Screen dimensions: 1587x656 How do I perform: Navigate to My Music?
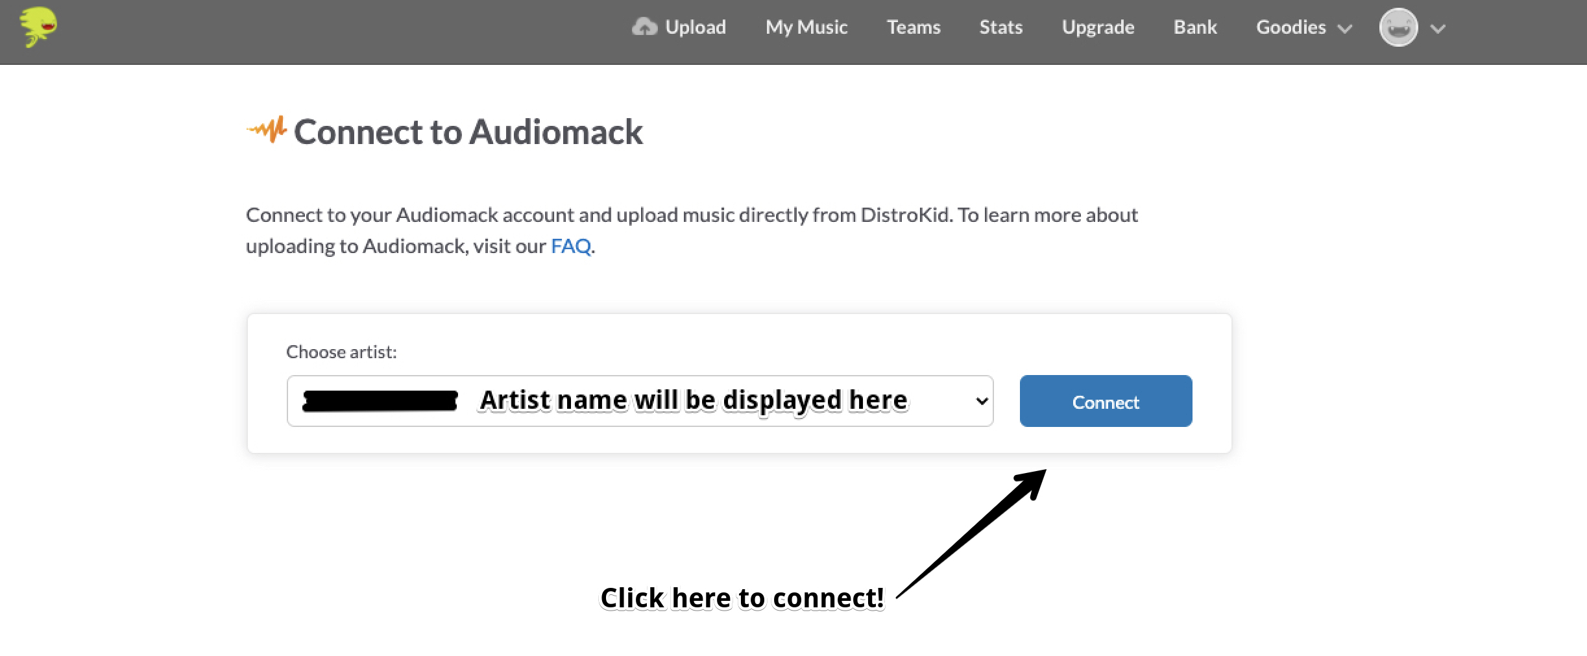pos(806,27)
